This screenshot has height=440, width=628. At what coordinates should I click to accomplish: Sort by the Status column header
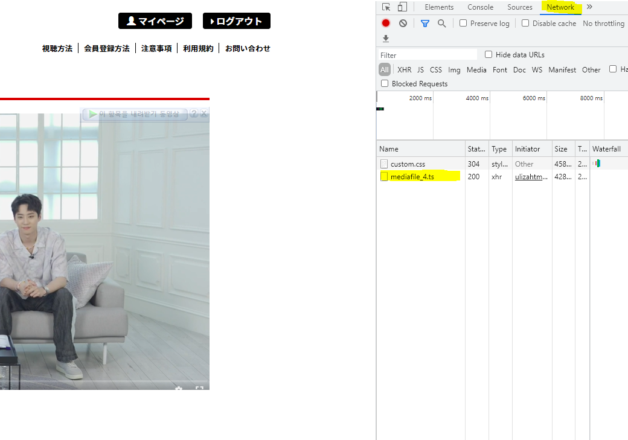tap(476, 149)
